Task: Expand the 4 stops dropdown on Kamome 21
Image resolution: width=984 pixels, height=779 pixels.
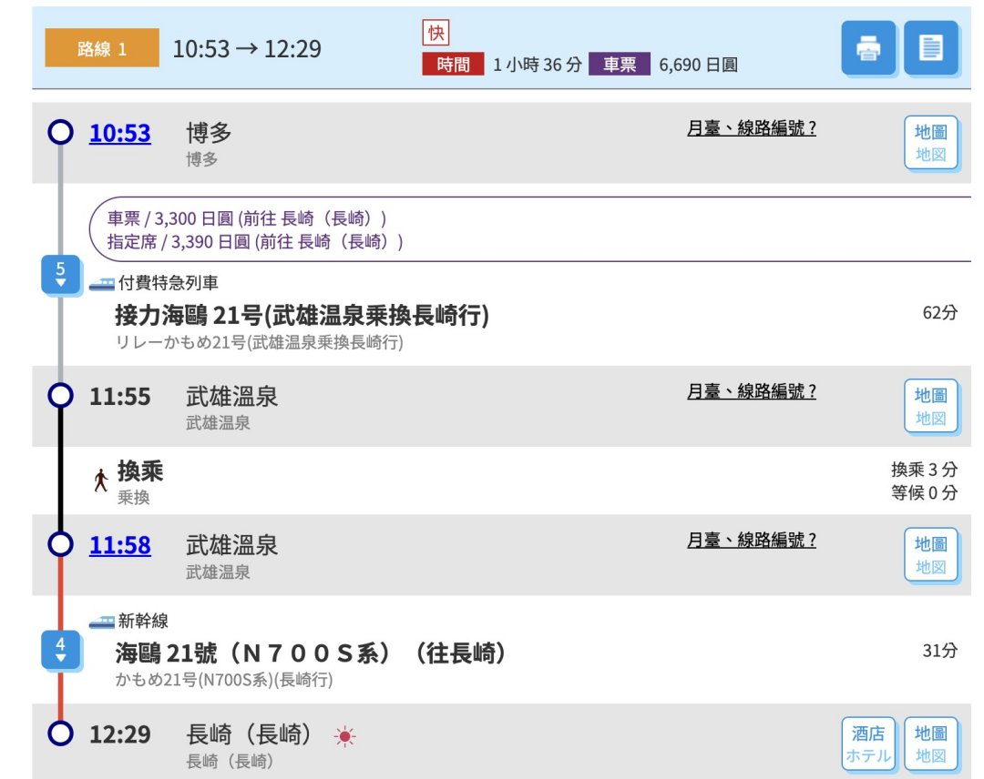Action: (x=60, y=649)
